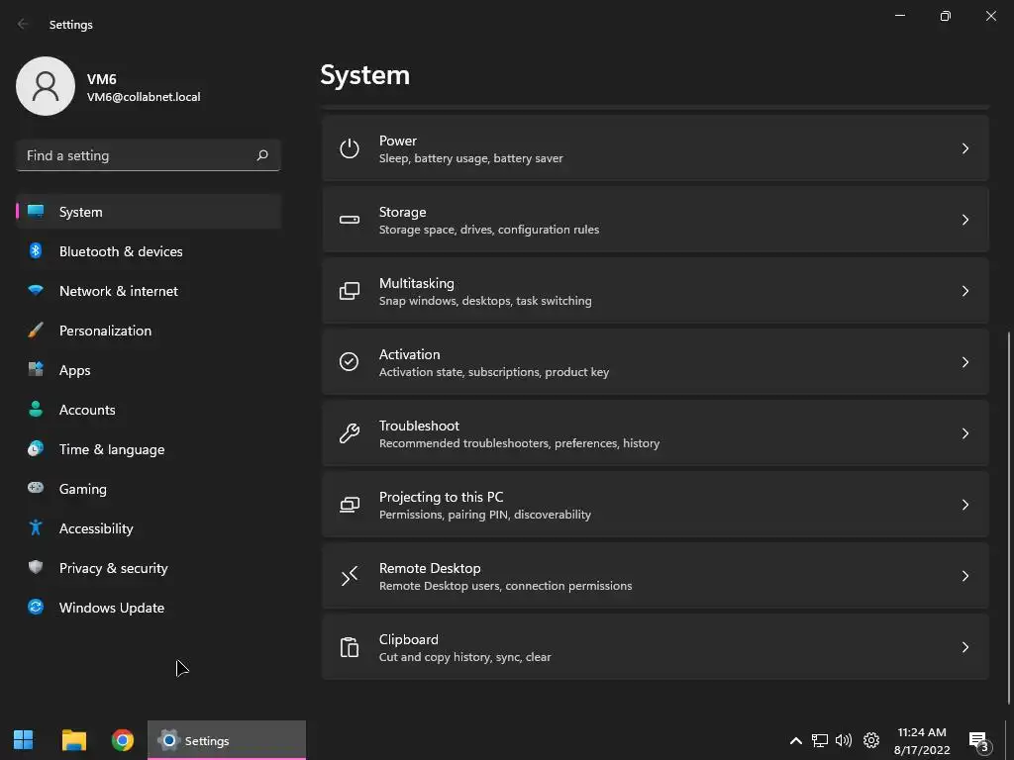The height and width of the screenshot is (760, 1014).
Task: Click the search magnifier icon
Action: pyautogui.click(x=262, y=155)
